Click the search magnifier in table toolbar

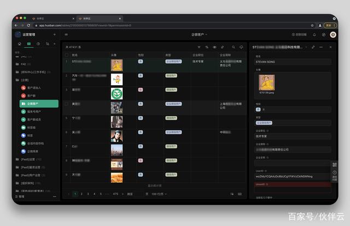click(x=234, y=47)
